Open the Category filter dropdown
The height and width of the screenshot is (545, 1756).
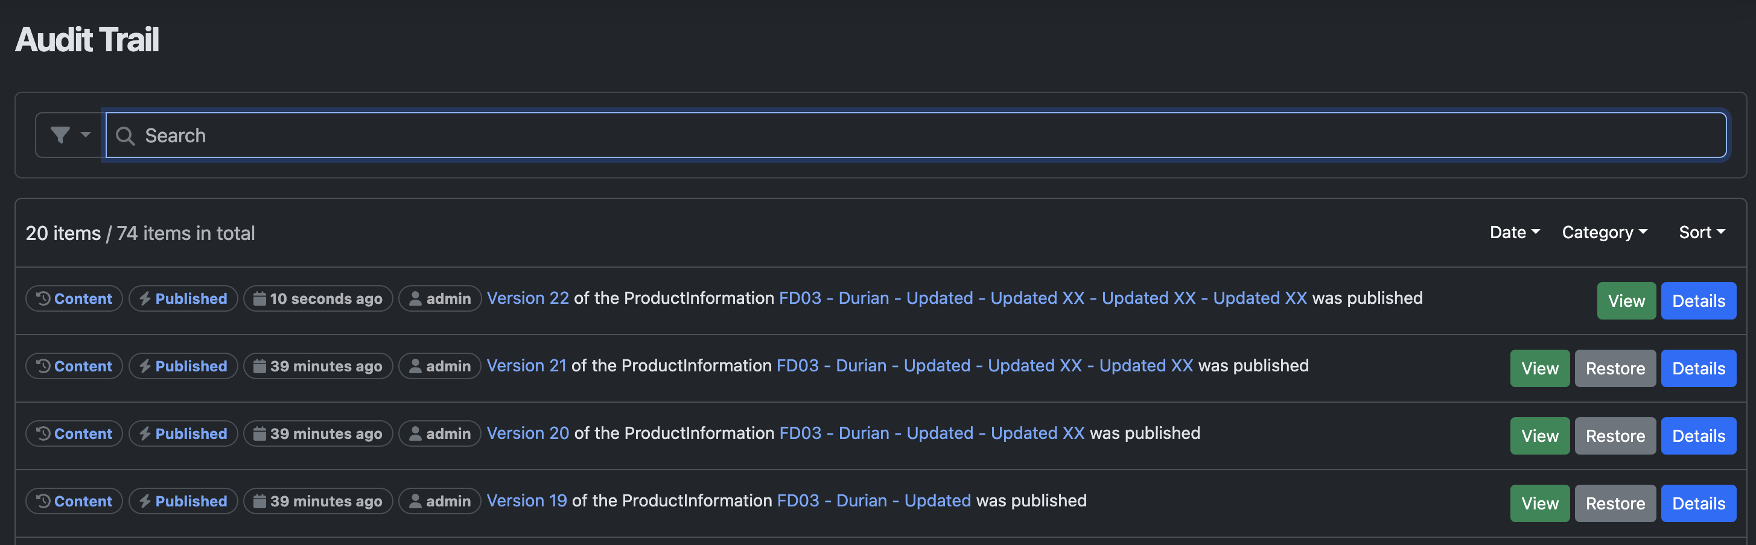pyautogui.click(x=1604, y=232)
